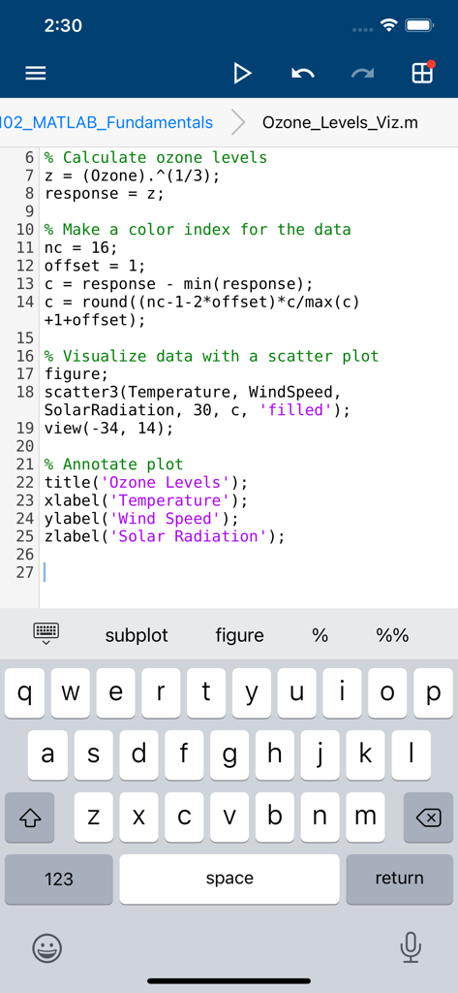The height and width of the screenshot is (993, 458).
Task: Tap the 123 numbers key
Action: (x=59, y=879)
